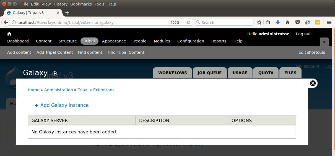Click the developer tools extension icon
The image size is (335, 156).
coord(308,23)
